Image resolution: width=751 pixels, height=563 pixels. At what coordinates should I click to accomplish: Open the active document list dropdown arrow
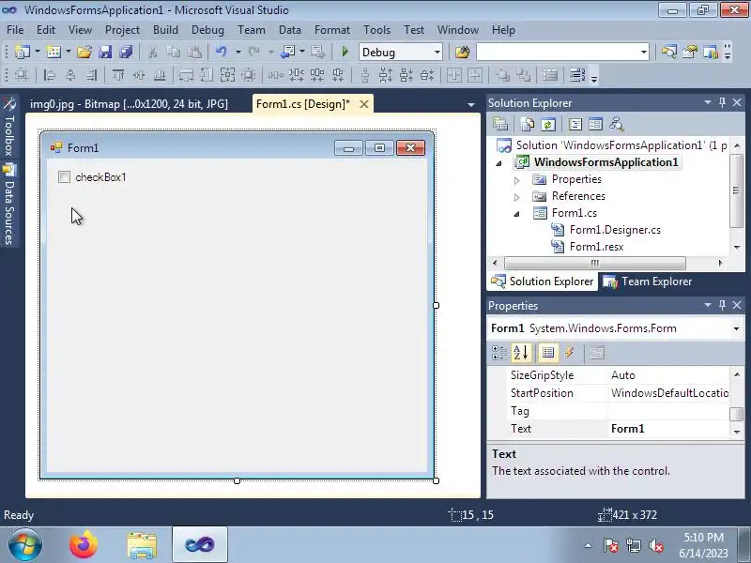coord(471,104)
